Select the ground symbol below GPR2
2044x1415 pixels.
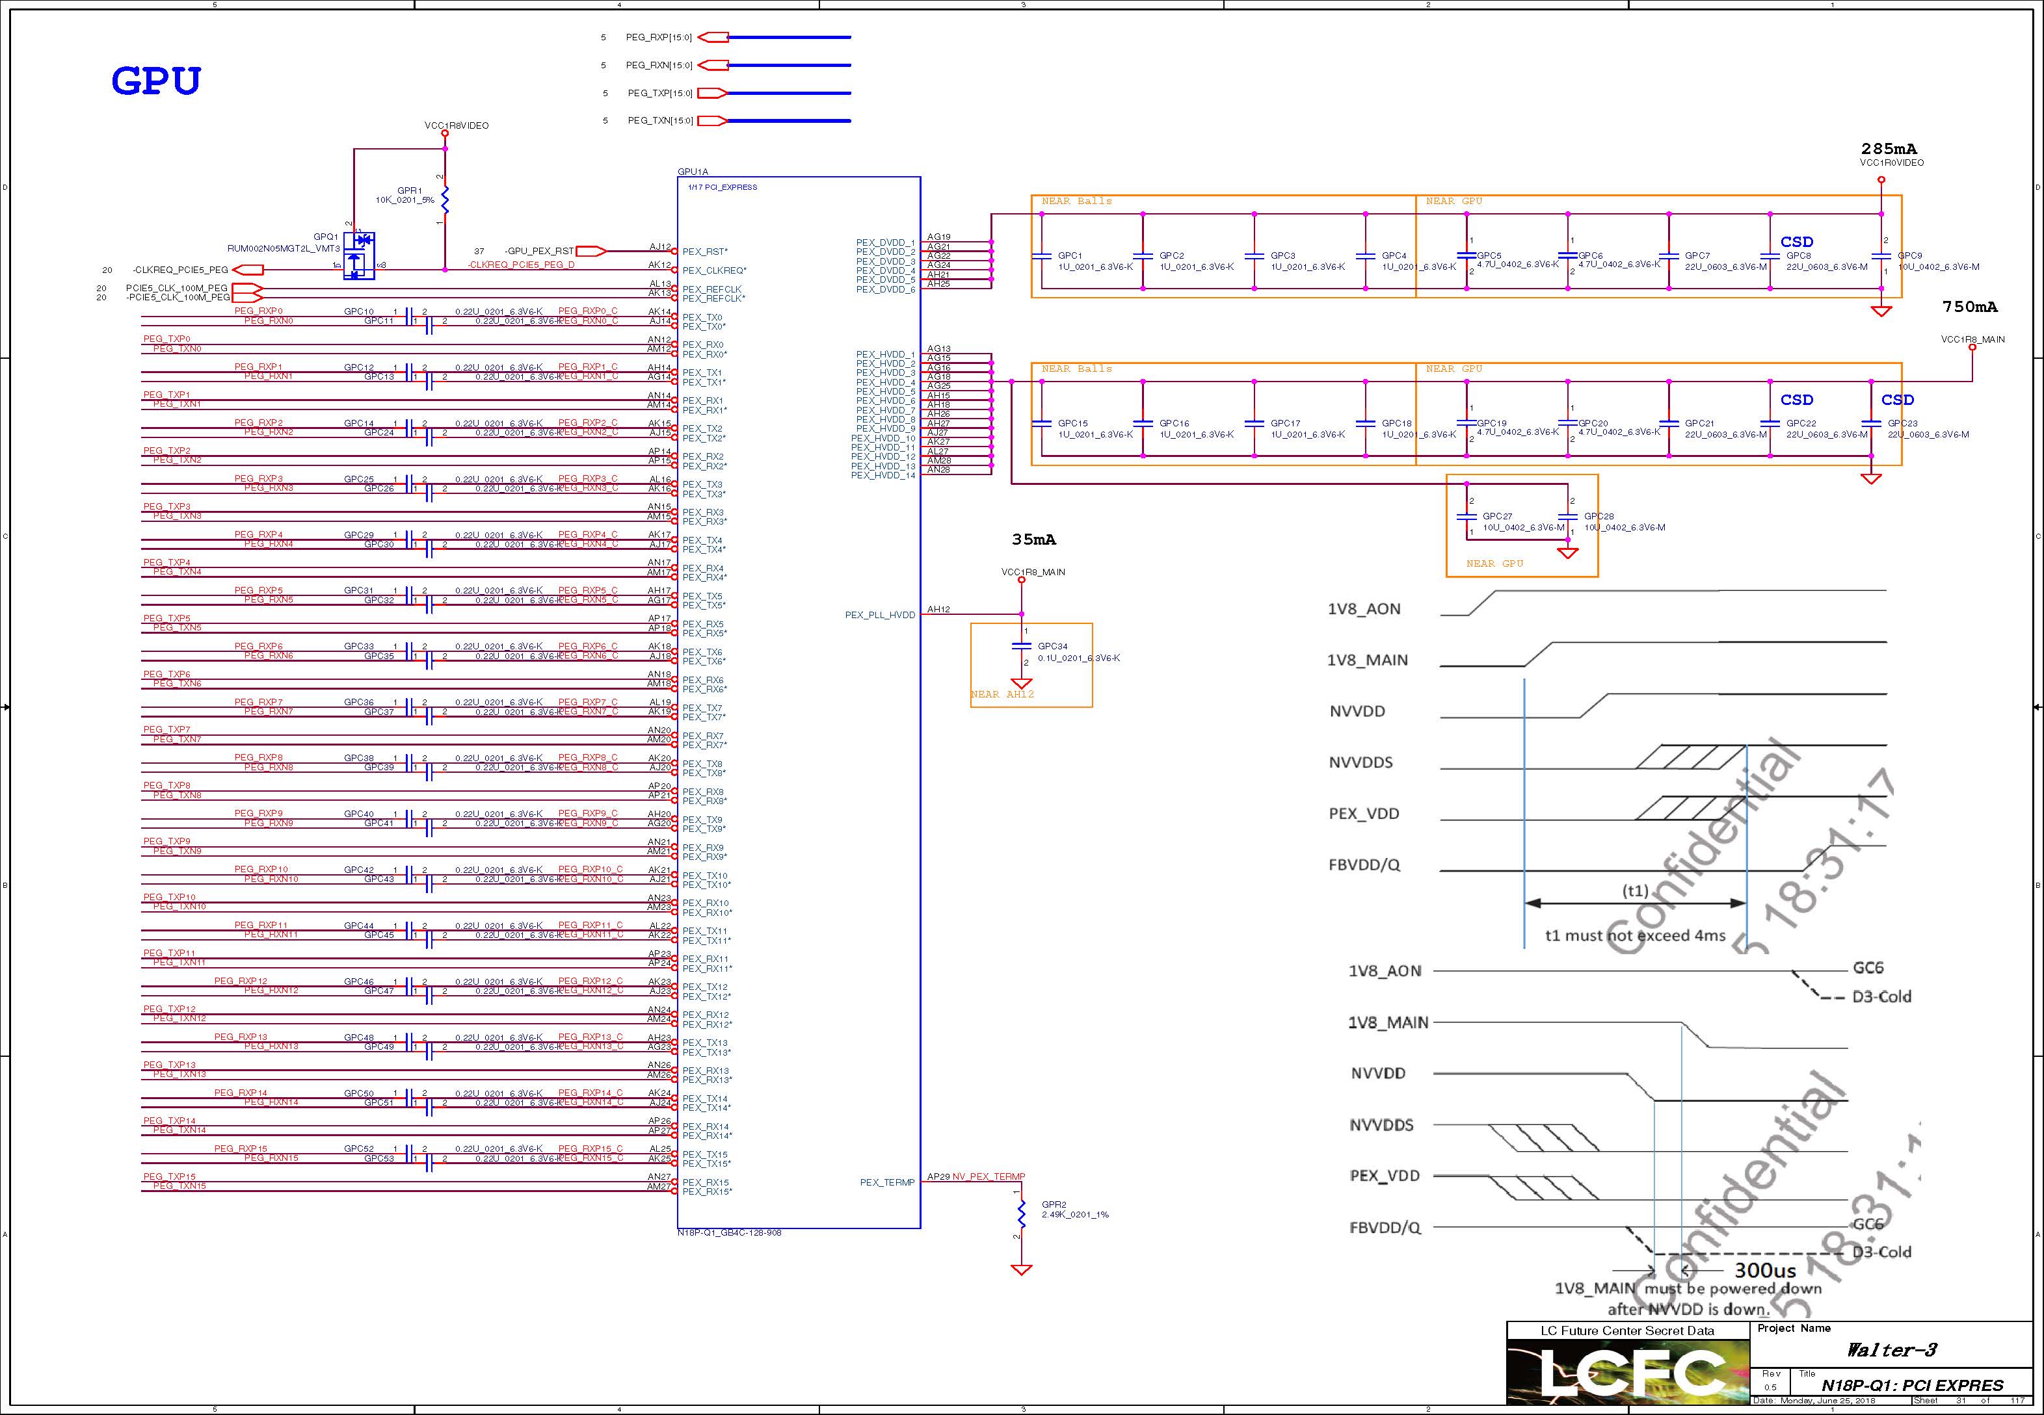coord(1021,1269)
